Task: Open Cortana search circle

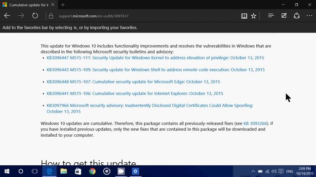Action: tap(21, 171)
